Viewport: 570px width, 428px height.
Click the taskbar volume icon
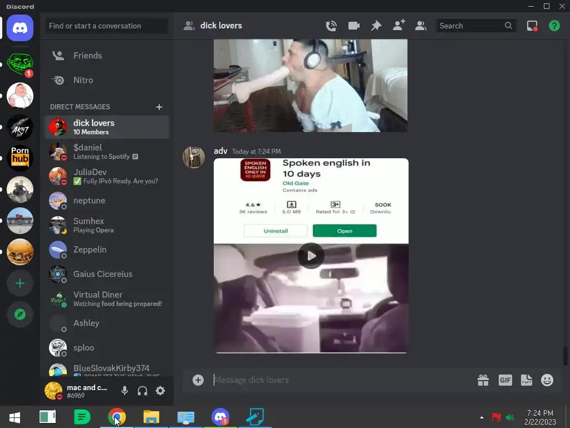(510, 417)
